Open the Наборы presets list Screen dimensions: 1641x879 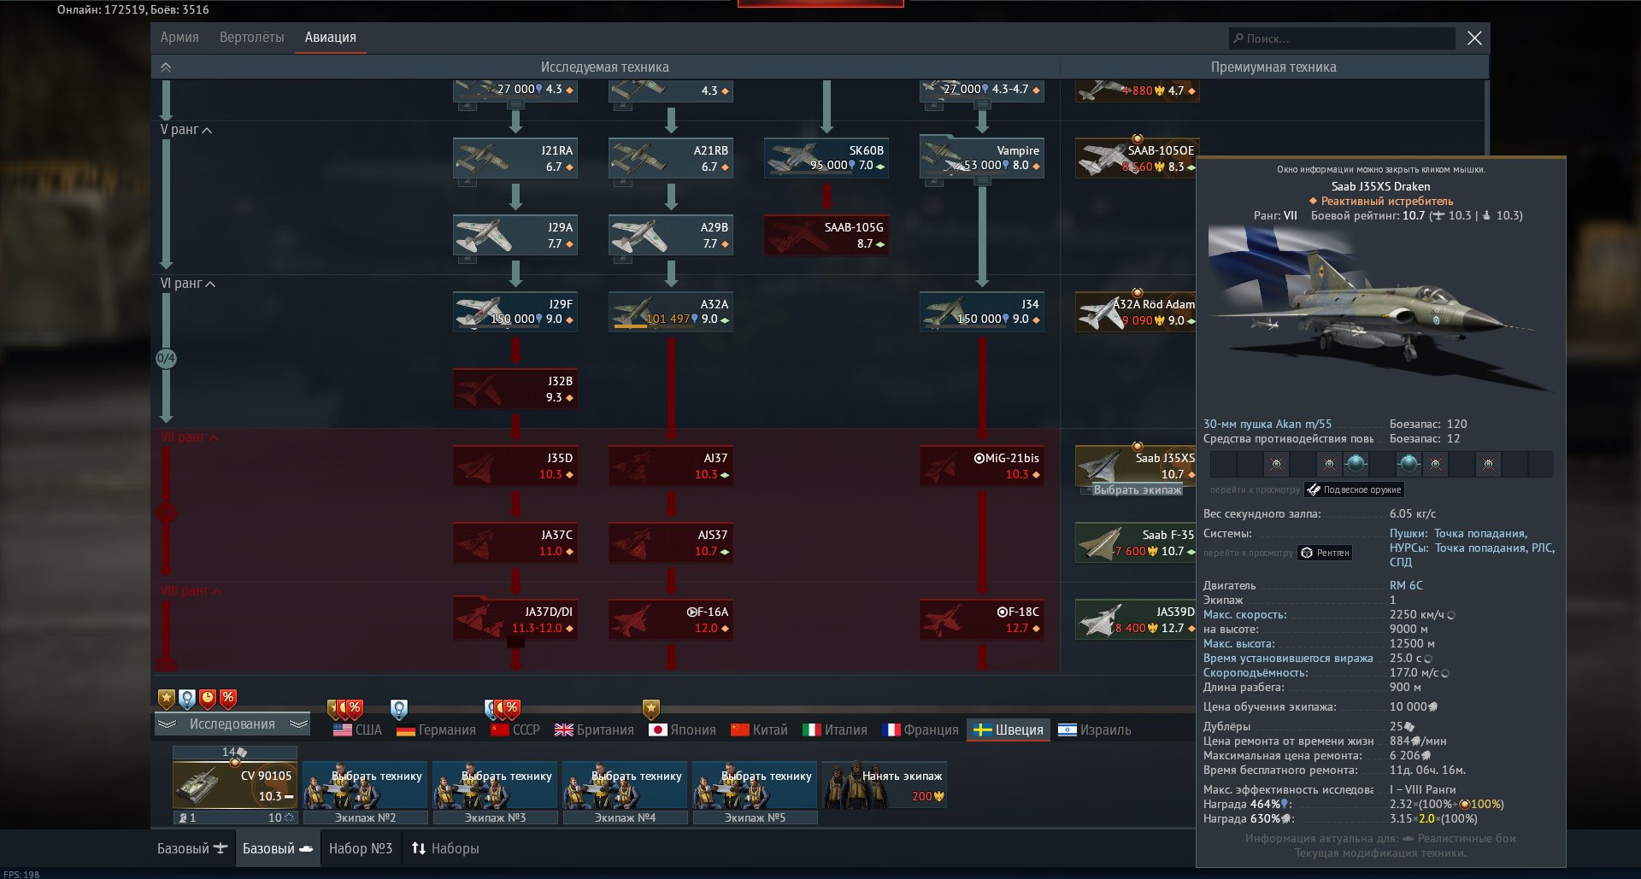pos(445,848)
